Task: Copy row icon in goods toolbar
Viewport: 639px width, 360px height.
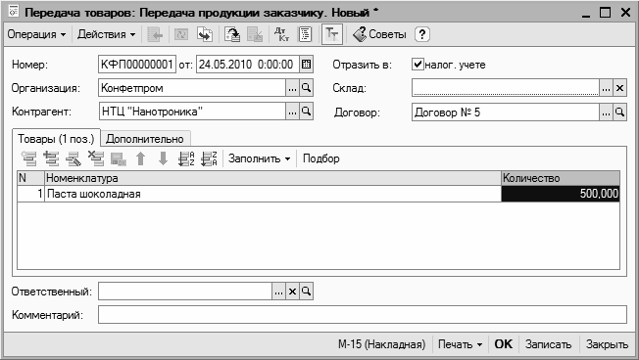Action: (52, 158)
